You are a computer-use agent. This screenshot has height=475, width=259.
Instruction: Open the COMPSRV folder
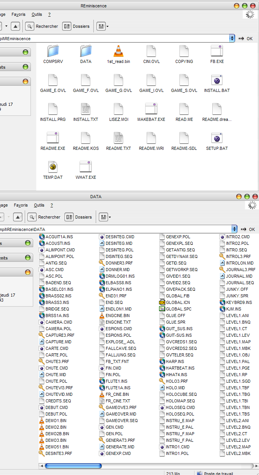click(52, 51)
